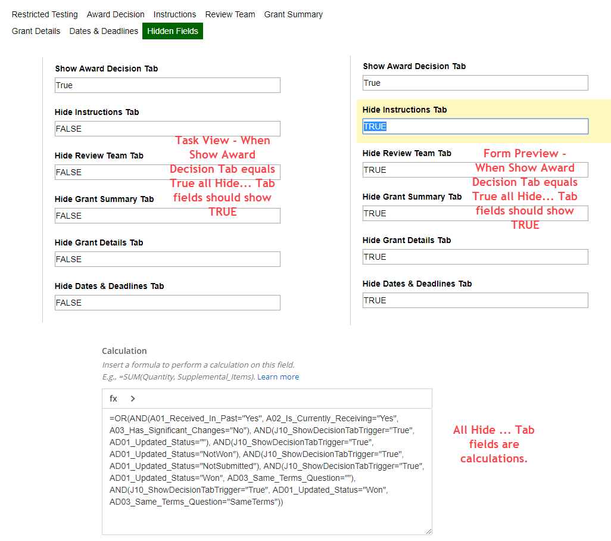Click Hide Dates & Deadlines field showing FALSE

tap(167, 303)
